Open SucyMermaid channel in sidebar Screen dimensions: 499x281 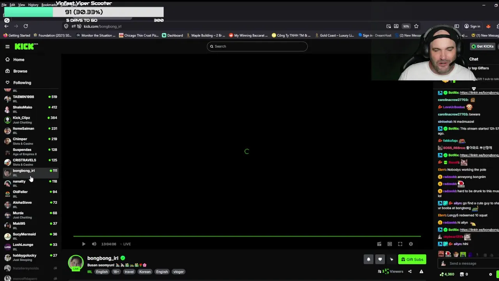30,236
